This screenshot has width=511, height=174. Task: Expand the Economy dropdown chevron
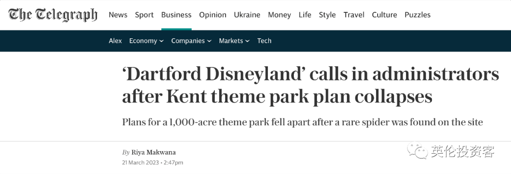(162, 41)
